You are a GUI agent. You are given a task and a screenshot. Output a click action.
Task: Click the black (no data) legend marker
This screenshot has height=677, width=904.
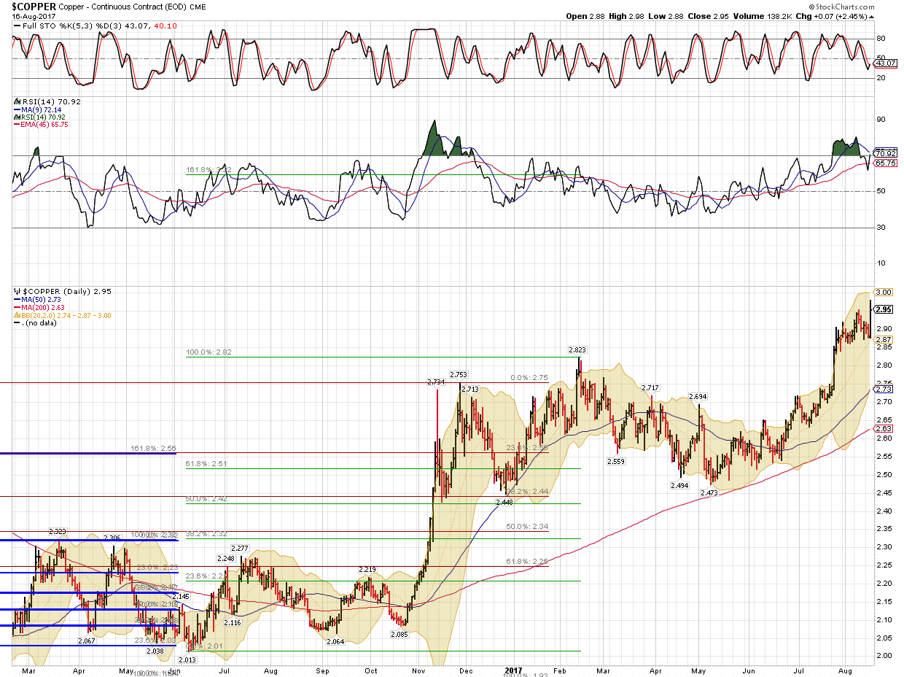click(x=17, y=322)
